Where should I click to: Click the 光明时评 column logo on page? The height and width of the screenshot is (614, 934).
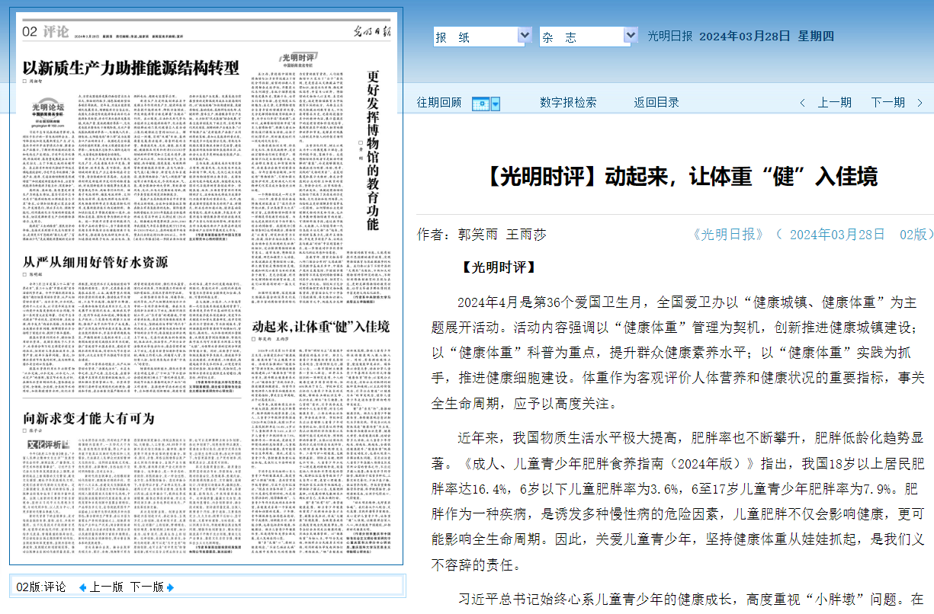click(297, 59)
